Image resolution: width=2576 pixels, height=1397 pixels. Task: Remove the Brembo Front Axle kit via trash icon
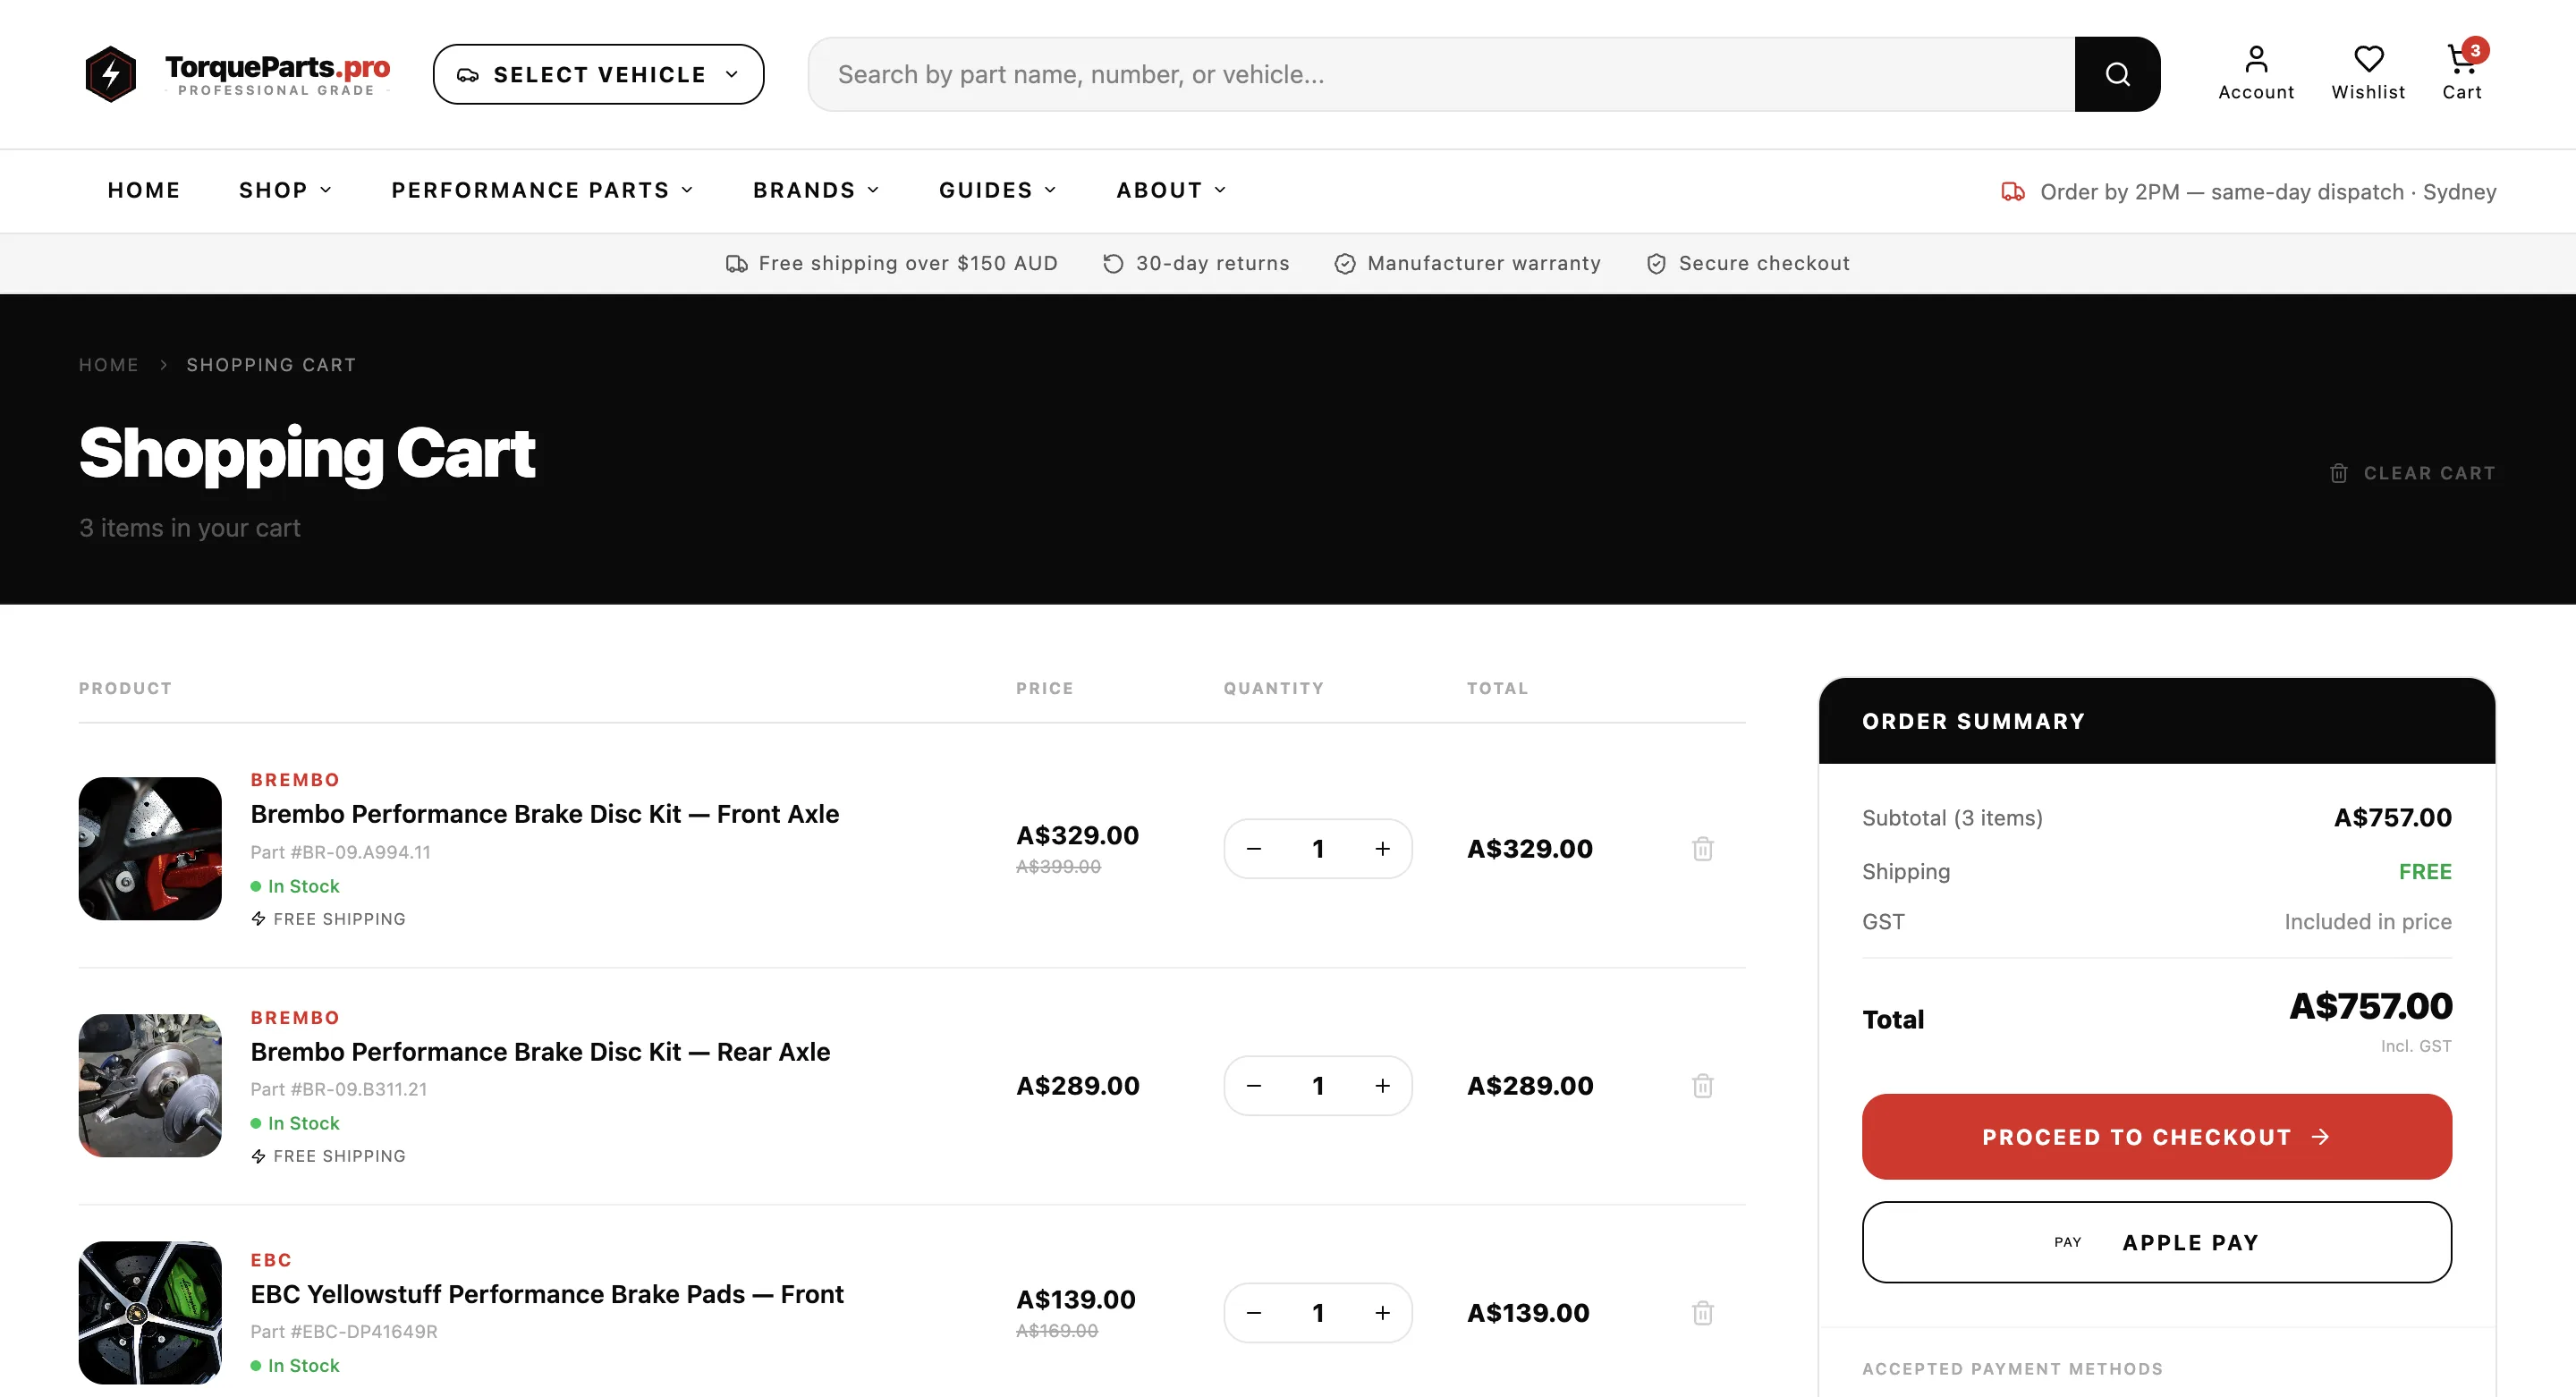[1704, 848]
